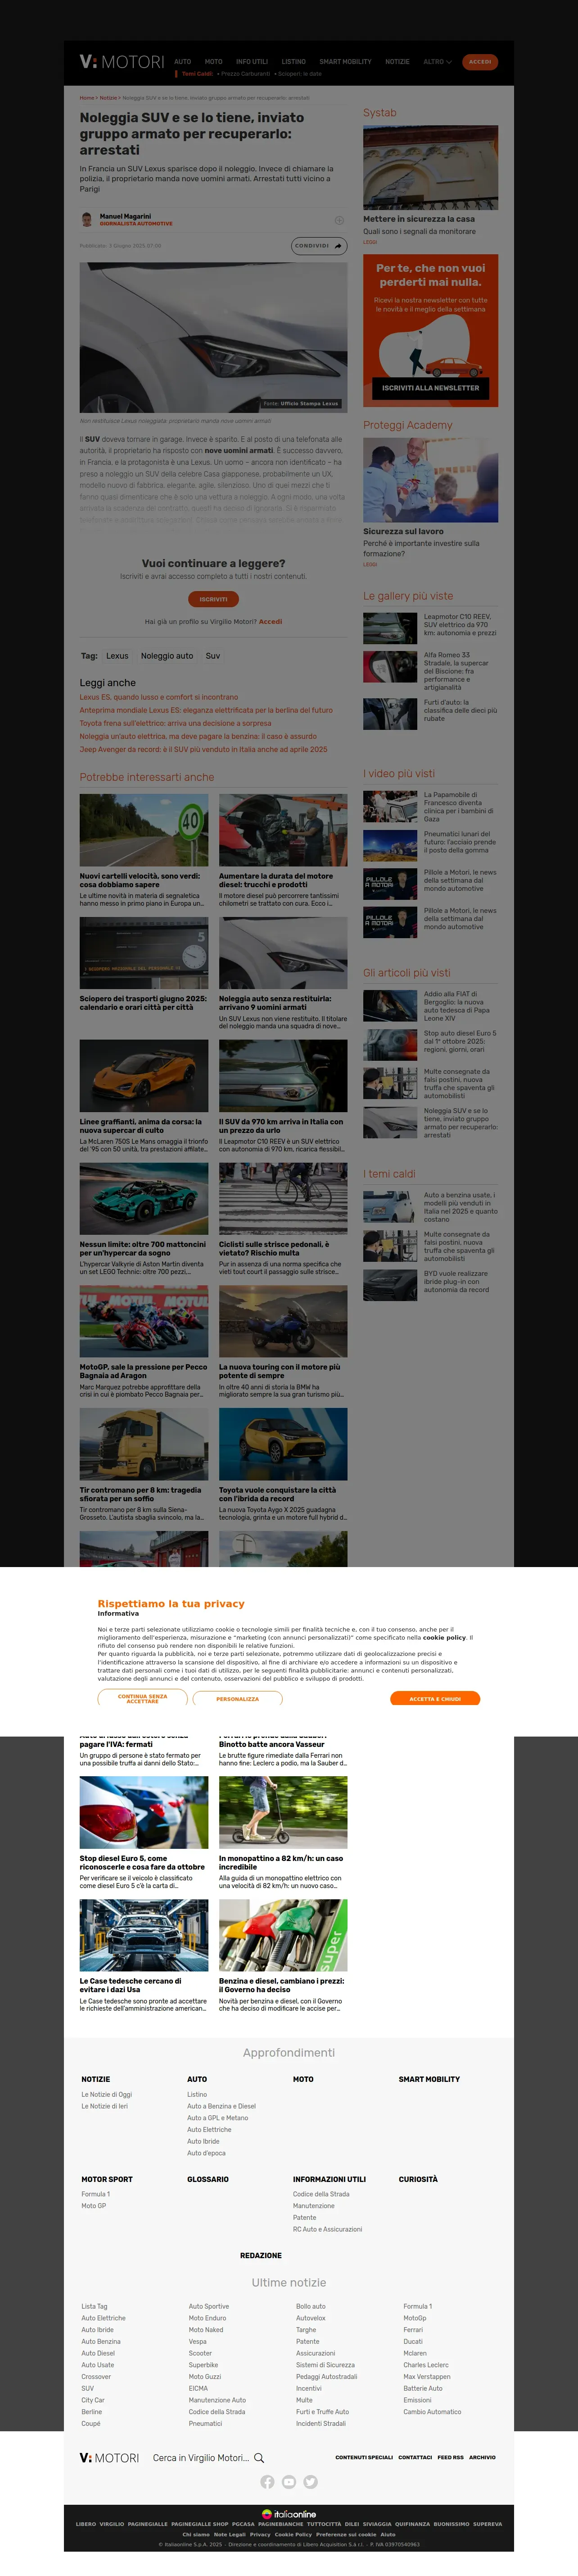Open the Proteggi Academy workplace image
Screen dimensions: 578x2576
[x=430, y=480]
